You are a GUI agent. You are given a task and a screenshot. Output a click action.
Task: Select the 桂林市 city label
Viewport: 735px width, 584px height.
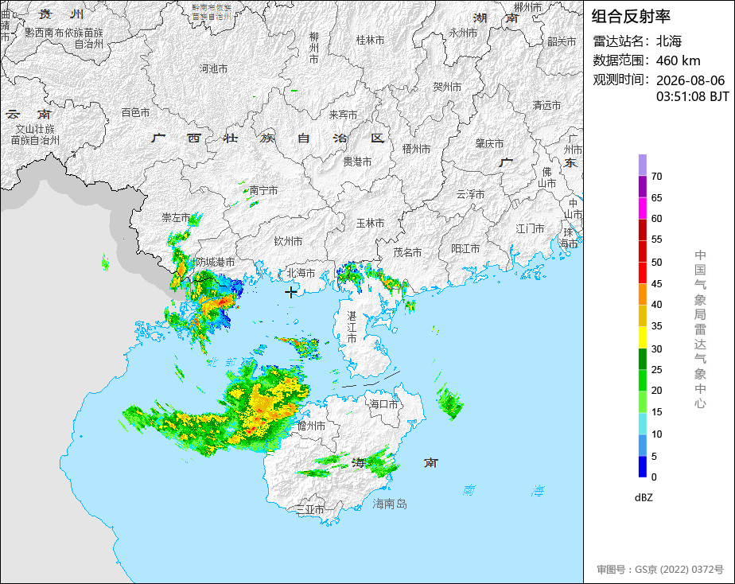click(x=371, y=41)
